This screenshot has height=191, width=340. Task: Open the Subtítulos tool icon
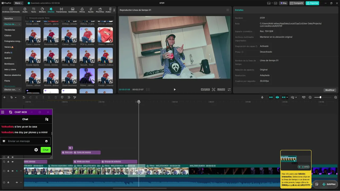(x=73, y=10)
